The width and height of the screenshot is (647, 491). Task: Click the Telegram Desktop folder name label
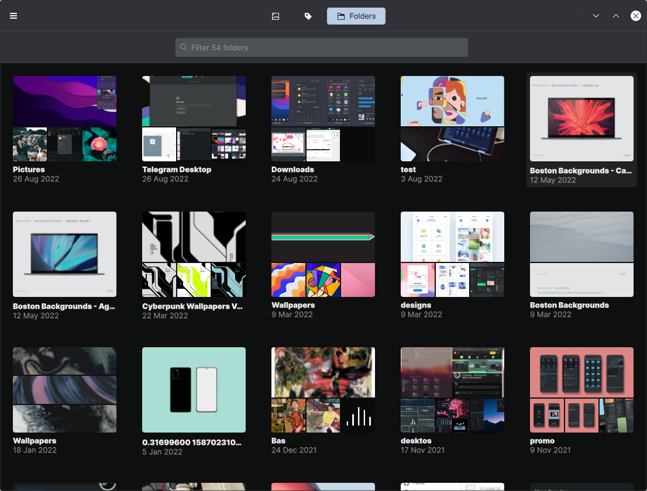(177, 170)
